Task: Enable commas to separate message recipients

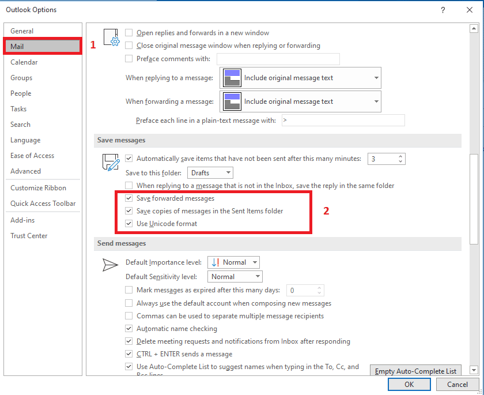Action: [128, 315]
